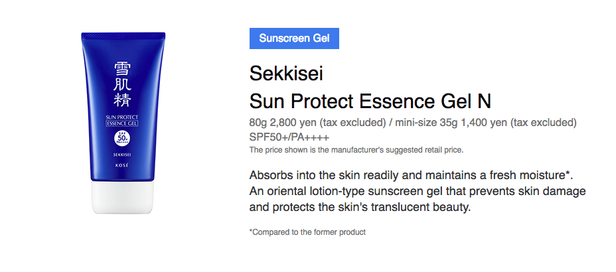Click the Sekkisei brand heading
616x272 pixels.
click(x=285, y=73)
